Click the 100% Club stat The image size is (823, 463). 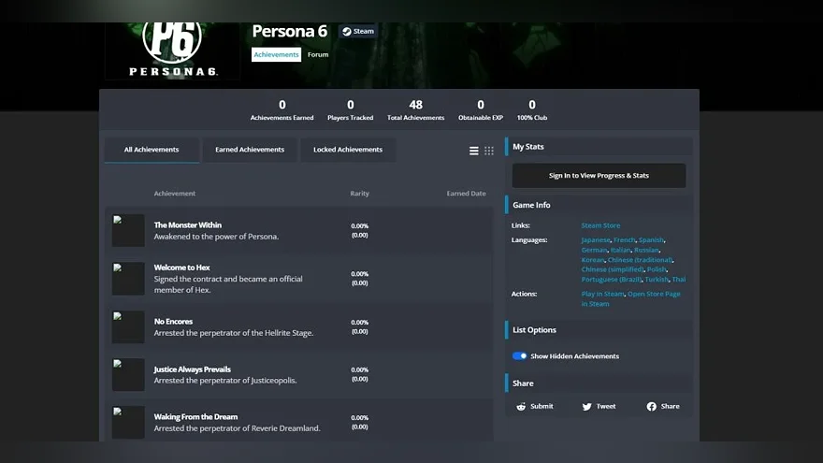click(532, 110)
